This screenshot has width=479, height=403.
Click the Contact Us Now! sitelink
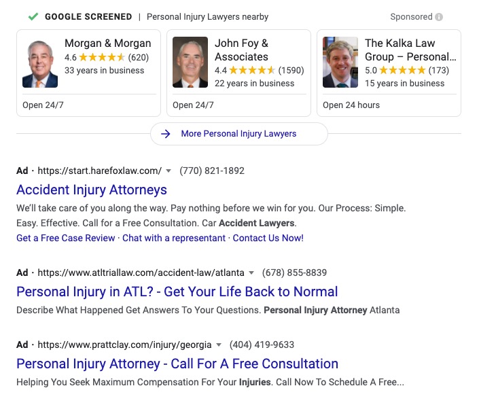point(268,238)
